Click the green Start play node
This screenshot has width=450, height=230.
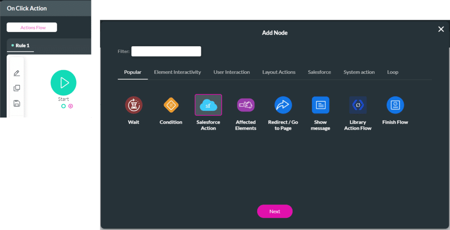pyautogui.click(x=63, y=83)
